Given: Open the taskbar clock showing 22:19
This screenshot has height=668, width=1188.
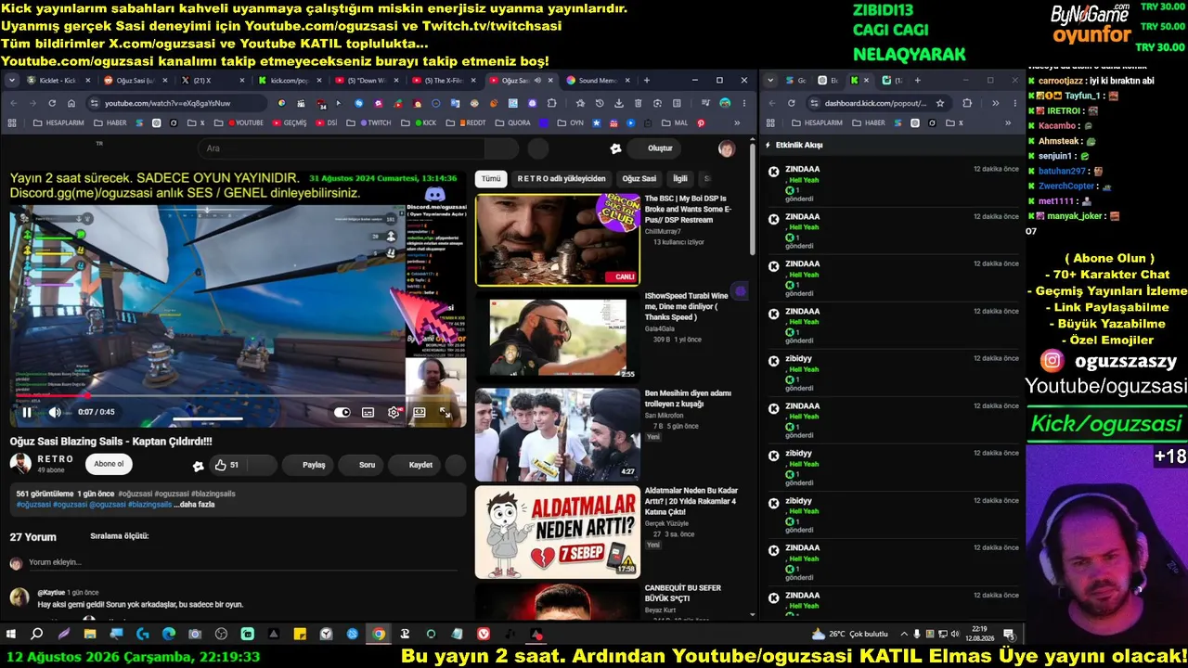Looking at the screenshot, I should pos(978,635).
